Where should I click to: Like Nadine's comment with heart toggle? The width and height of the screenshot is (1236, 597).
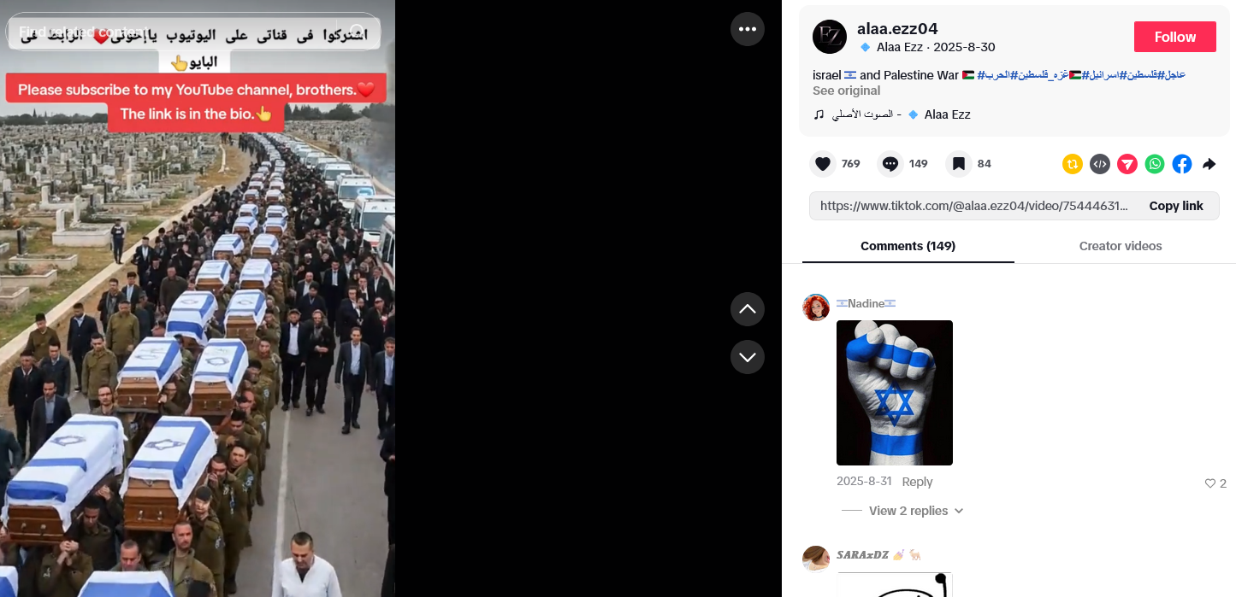click(1210, 483)
